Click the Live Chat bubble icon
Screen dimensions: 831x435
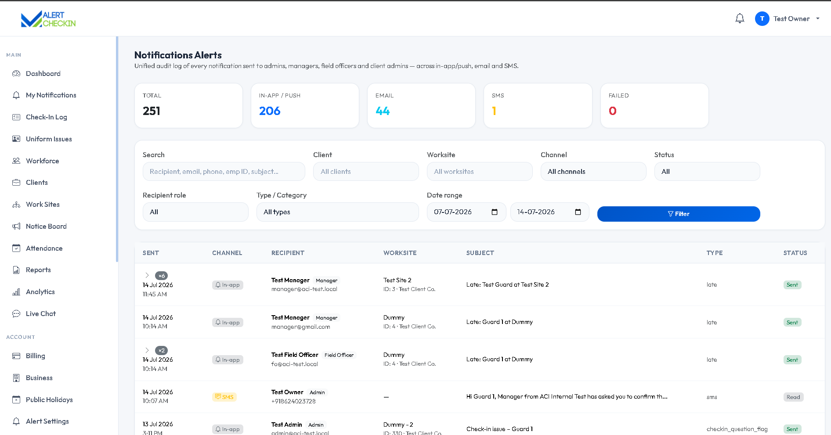16,313
